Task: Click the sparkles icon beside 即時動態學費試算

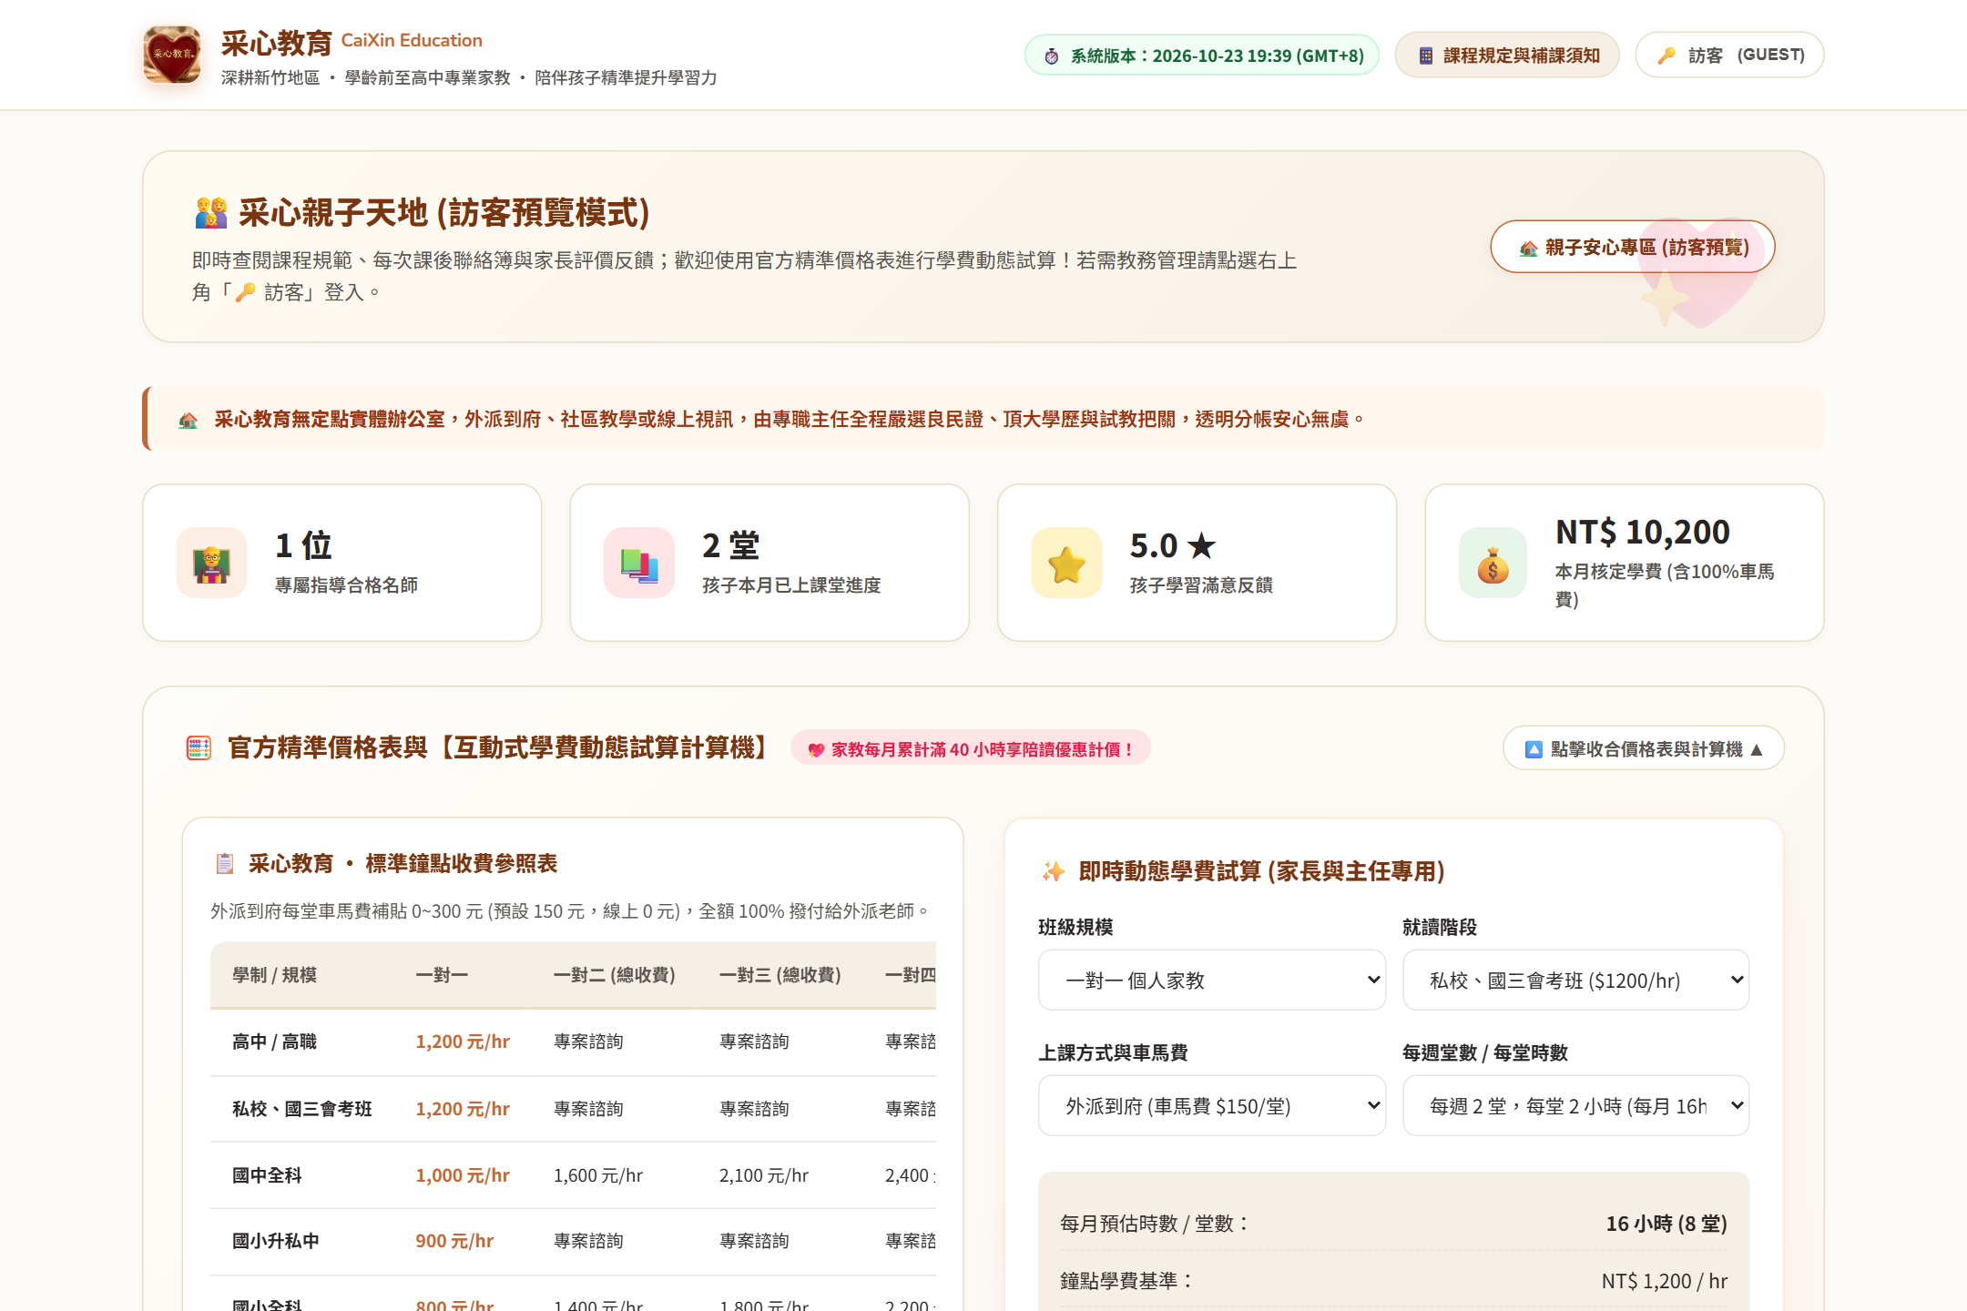Action: pyautogui.click(x=1053, y=871)
